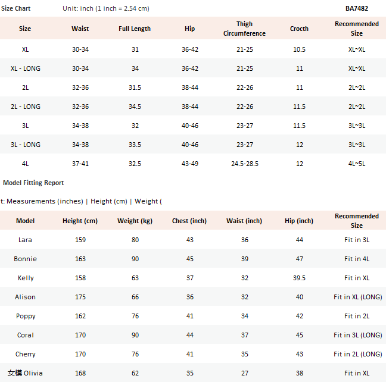Screen dimensions: 386x382
Task: Click the Size Chart heading
Action: pos(15,9)
